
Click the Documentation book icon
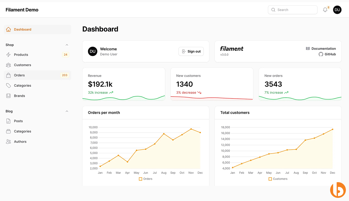[x=308, y=48]
